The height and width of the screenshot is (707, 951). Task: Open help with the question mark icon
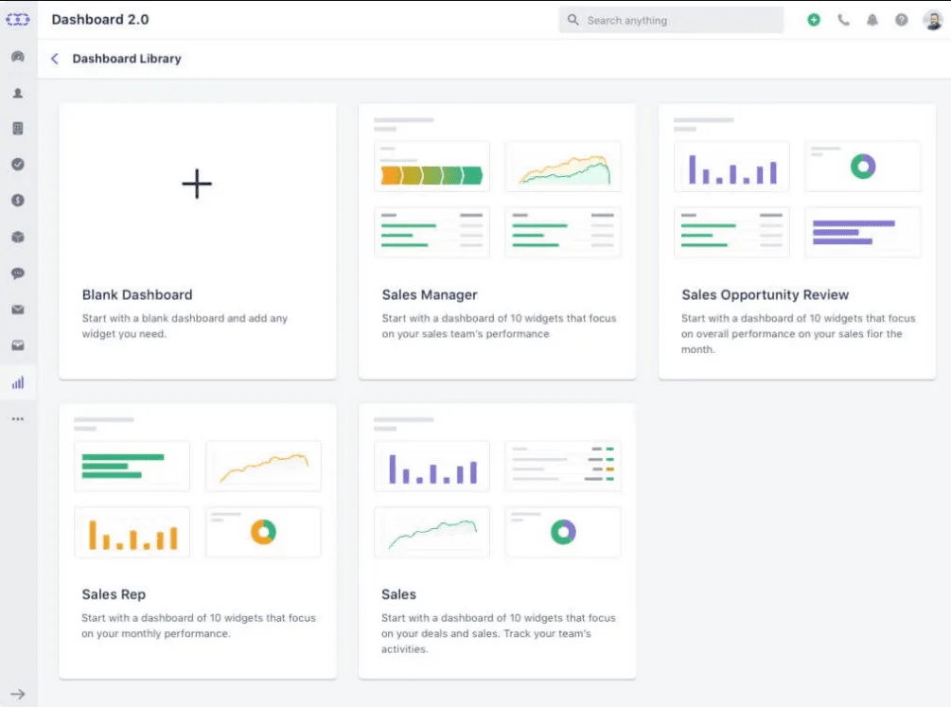click(901, 19)
